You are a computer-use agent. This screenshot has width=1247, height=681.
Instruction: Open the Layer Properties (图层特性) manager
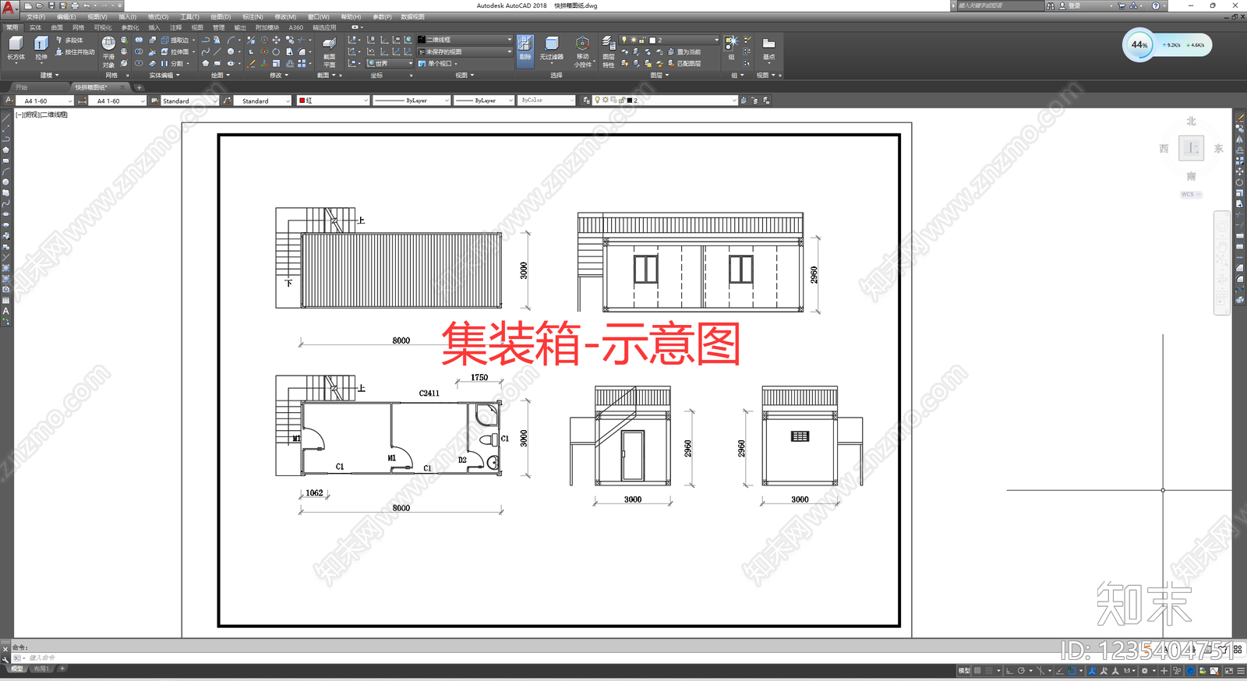[609, 51]
